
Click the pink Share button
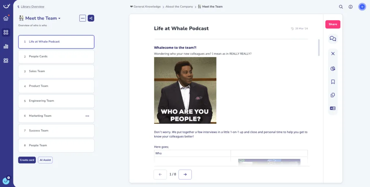pos(333,24)
